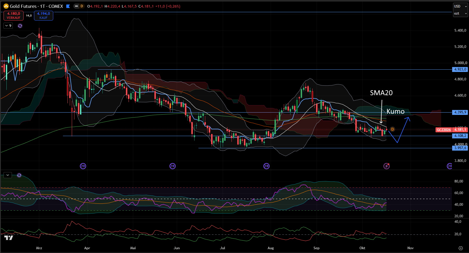Collapse the indicator legend showing 9

pyautogui.click(x=8, y=26)
